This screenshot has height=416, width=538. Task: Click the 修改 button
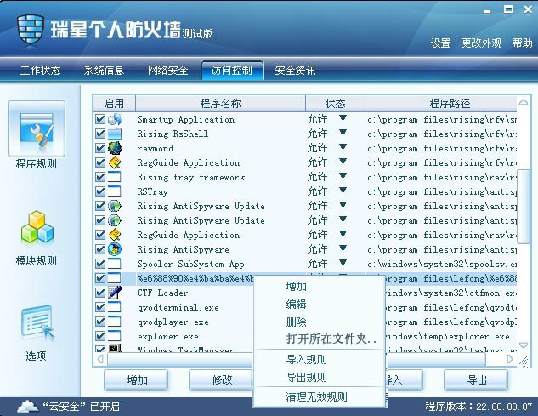(x=221, y=380)
